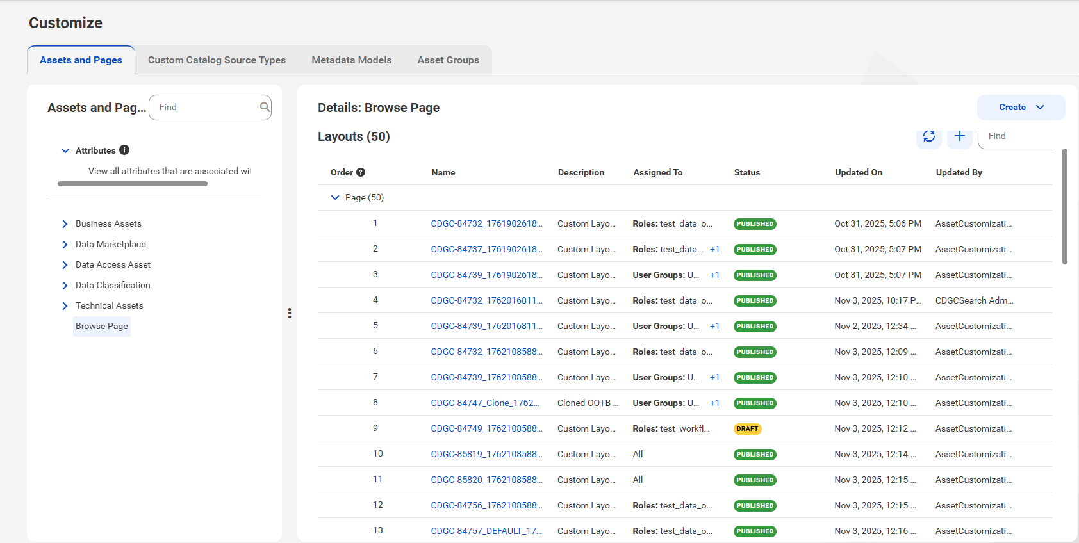Click CDGCSearch Adm... in Updated By column
Viewport: 1079px width, 543px height.
975,300
